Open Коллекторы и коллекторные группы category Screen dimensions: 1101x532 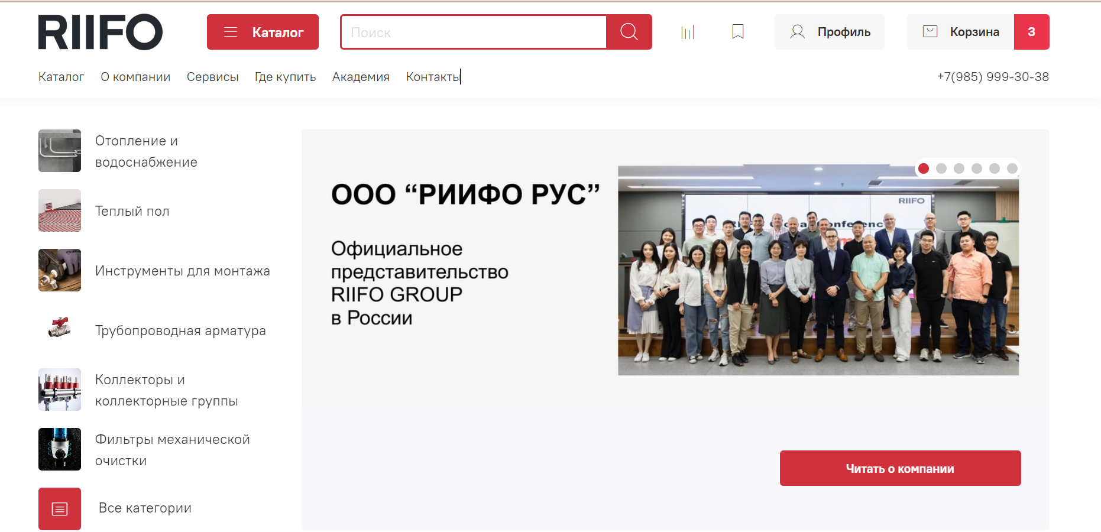click(166, 390)
